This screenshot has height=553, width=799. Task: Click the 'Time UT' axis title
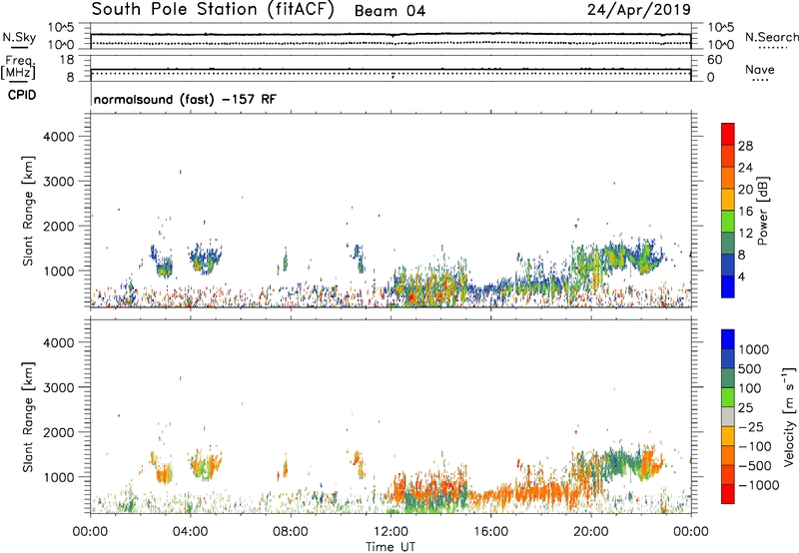coord(391,547)
